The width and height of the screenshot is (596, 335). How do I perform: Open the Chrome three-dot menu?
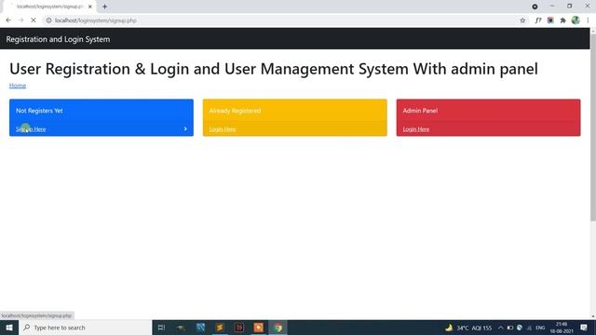point(588,20)
